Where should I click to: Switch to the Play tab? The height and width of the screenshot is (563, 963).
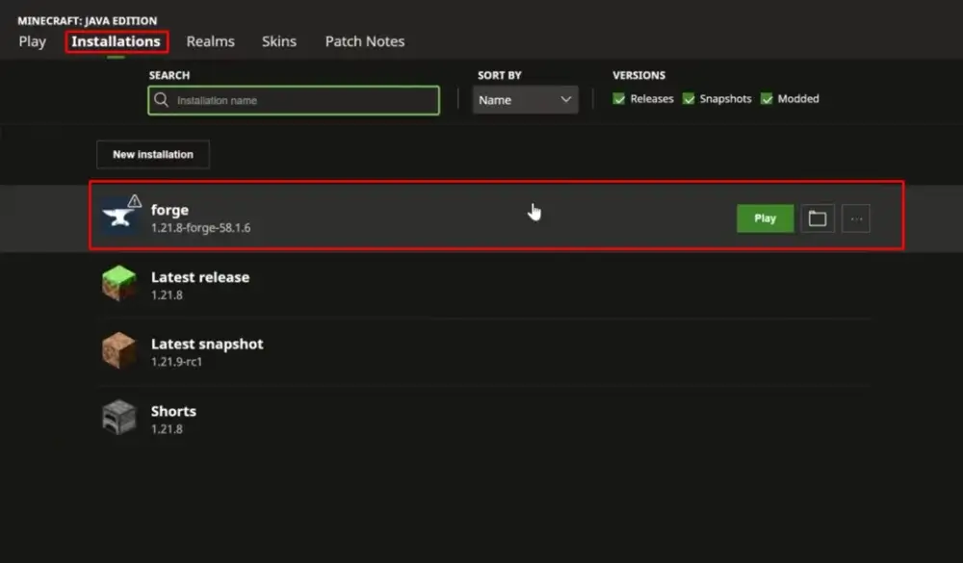[x=32, y=41]
